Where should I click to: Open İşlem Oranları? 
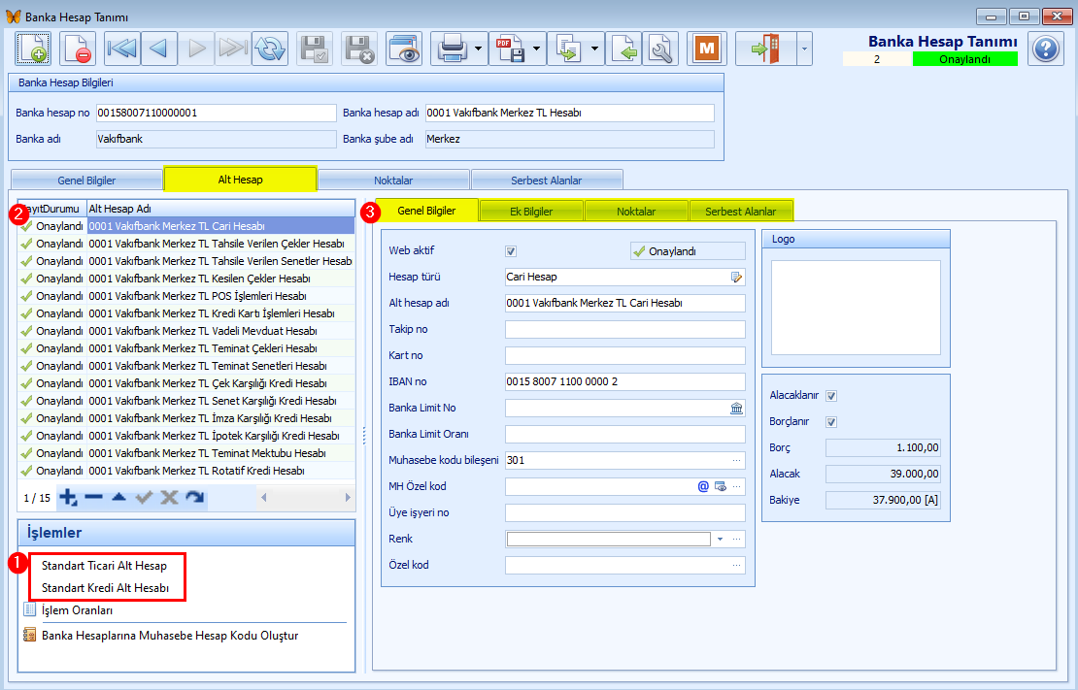77,610
